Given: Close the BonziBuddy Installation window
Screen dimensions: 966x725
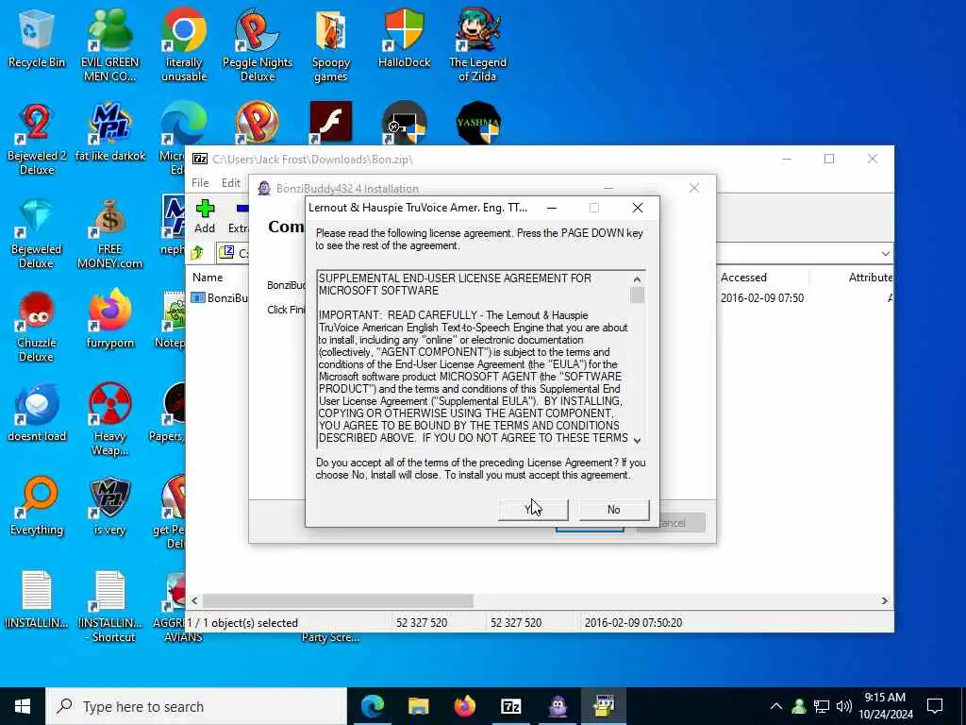Looking at the screenshot, I should pos(694,188).
